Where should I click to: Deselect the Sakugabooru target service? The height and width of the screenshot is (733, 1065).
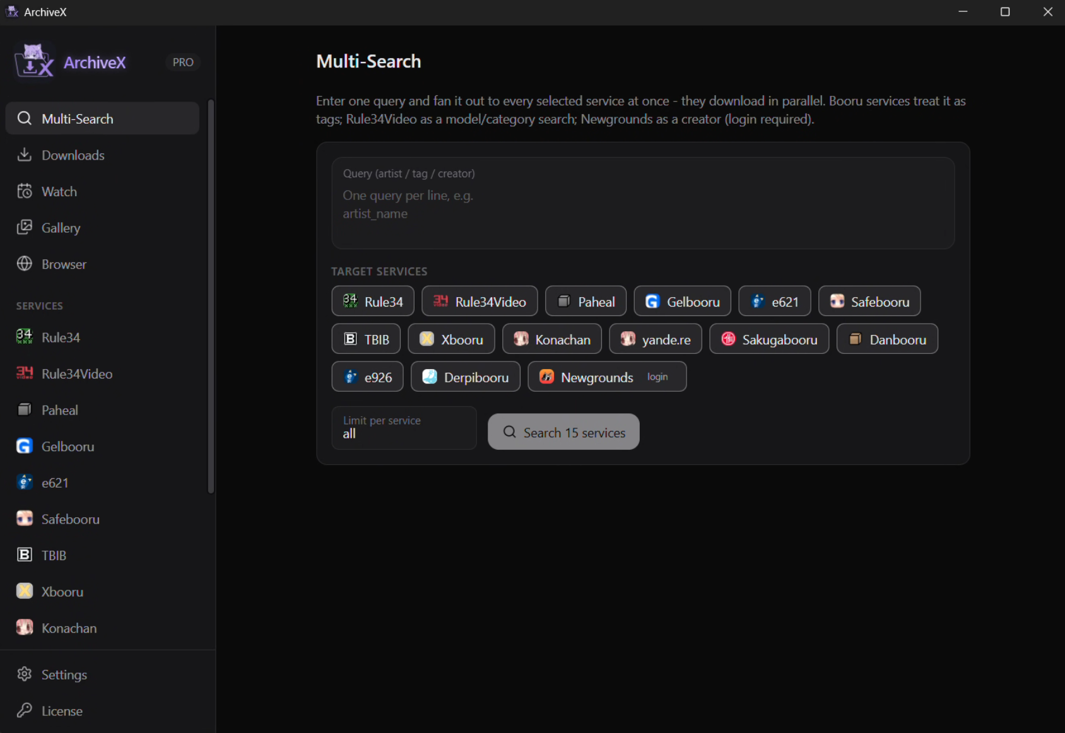point(769,339)
